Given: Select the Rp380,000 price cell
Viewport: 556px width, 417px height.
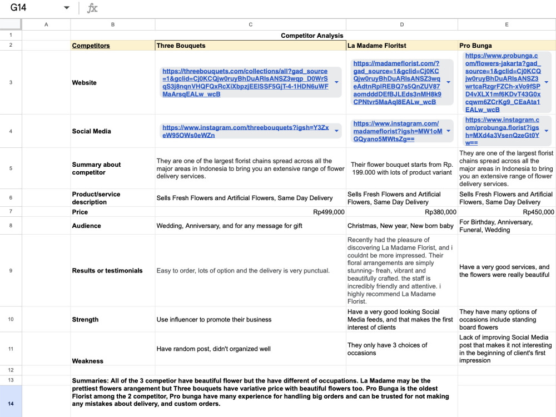Looking at the screenshot, I should (402, 212).
